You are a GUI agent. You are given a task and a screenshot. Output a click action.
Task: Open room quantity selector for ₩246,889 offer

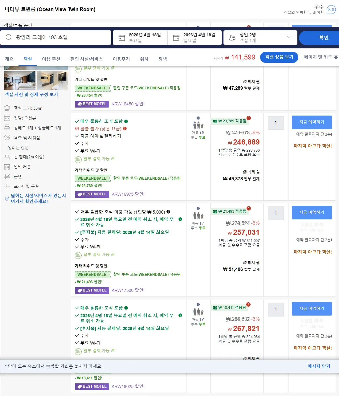tap(276, 123)
